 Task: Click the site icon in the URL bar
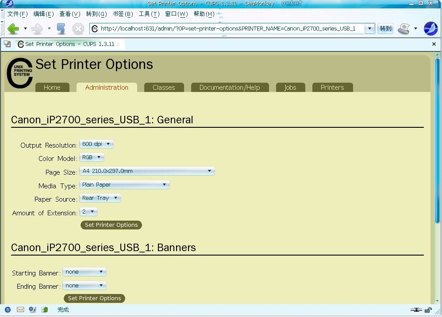[x=95, y=28]
